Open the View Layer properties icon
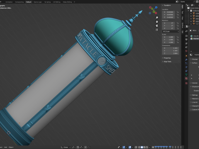Screen dimensions: 199x149 (186, 43)
